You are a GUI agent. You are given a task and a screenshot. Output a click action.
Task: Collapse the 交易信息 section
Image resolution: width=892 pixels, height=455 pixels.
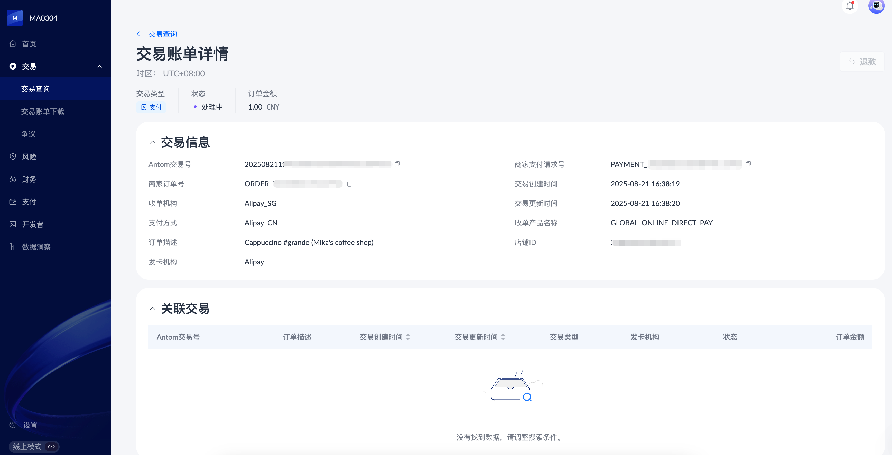click(152, 142)
